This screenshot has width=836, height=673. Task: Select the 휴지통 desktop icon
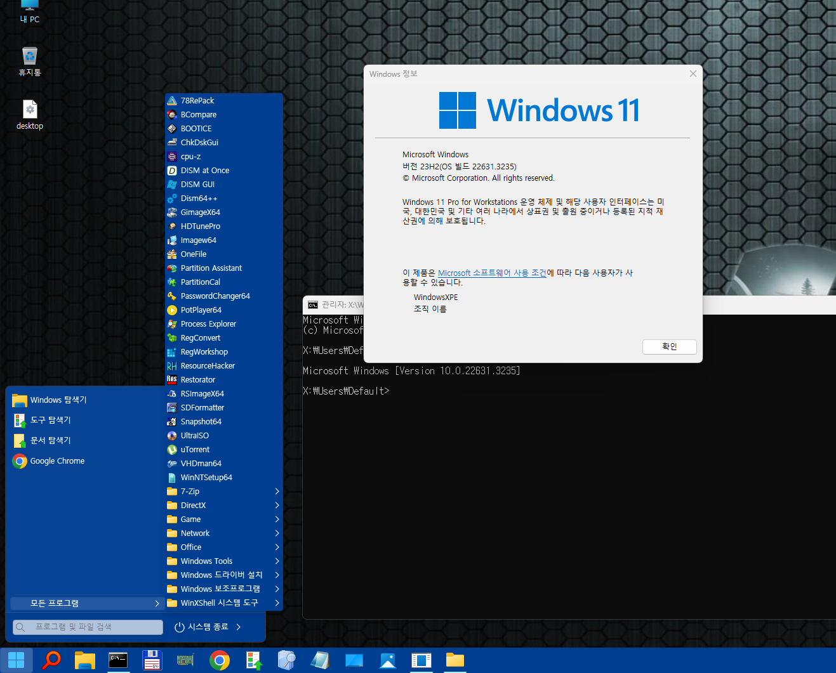coord(30,62)
